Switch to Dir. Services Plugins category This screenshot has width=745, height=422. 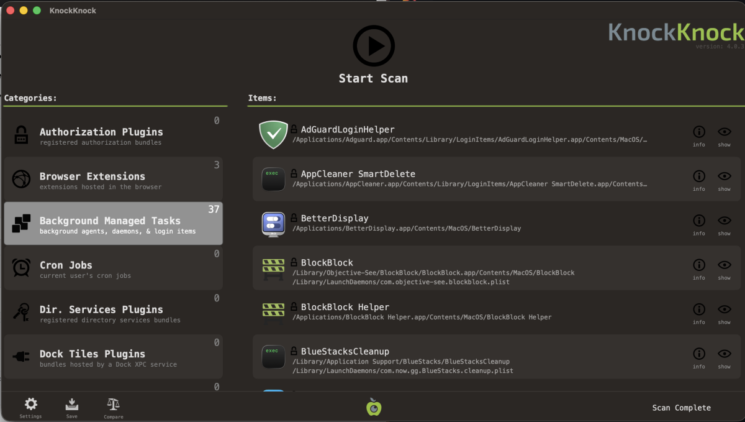coord(114,312)
